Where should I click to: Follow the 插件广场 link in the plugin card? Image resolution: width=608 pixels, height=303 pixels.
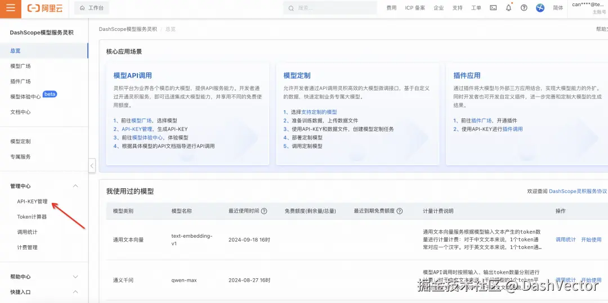pyautogui.click(x=481, y=121)
